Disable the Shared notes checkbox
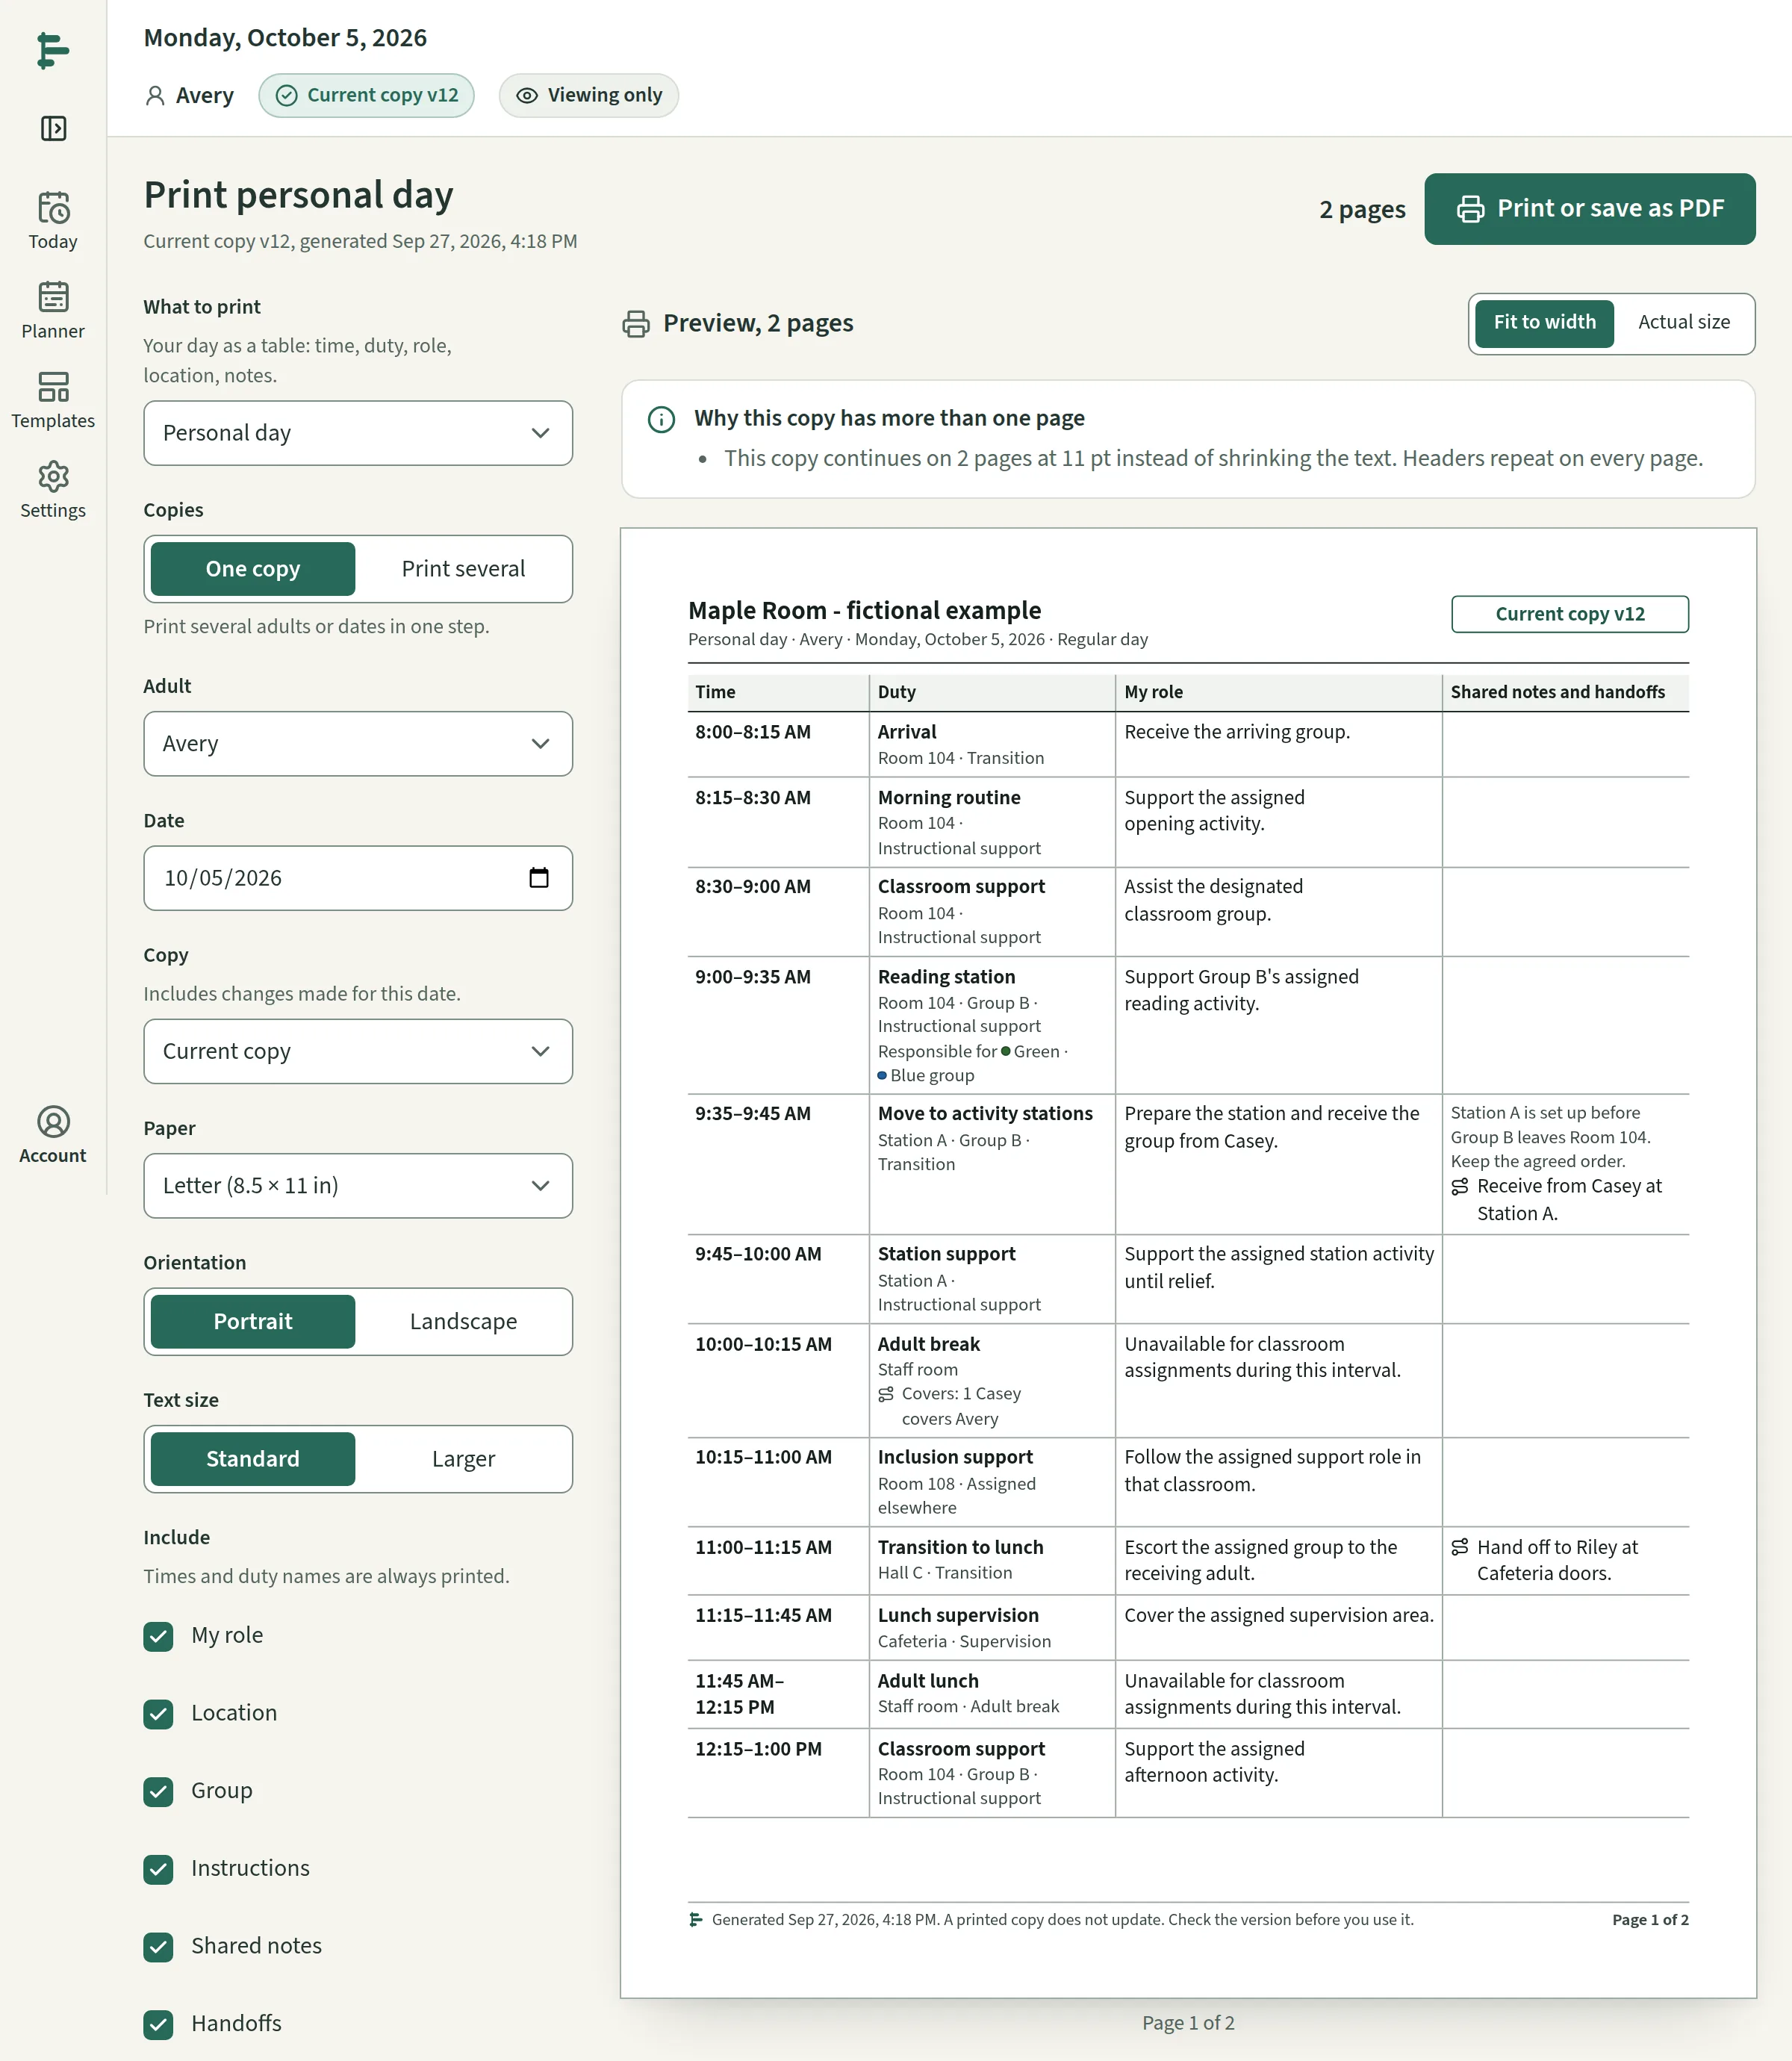Image resolution: width=1792 pixels, height=2061 pixels. point(158,1947)
